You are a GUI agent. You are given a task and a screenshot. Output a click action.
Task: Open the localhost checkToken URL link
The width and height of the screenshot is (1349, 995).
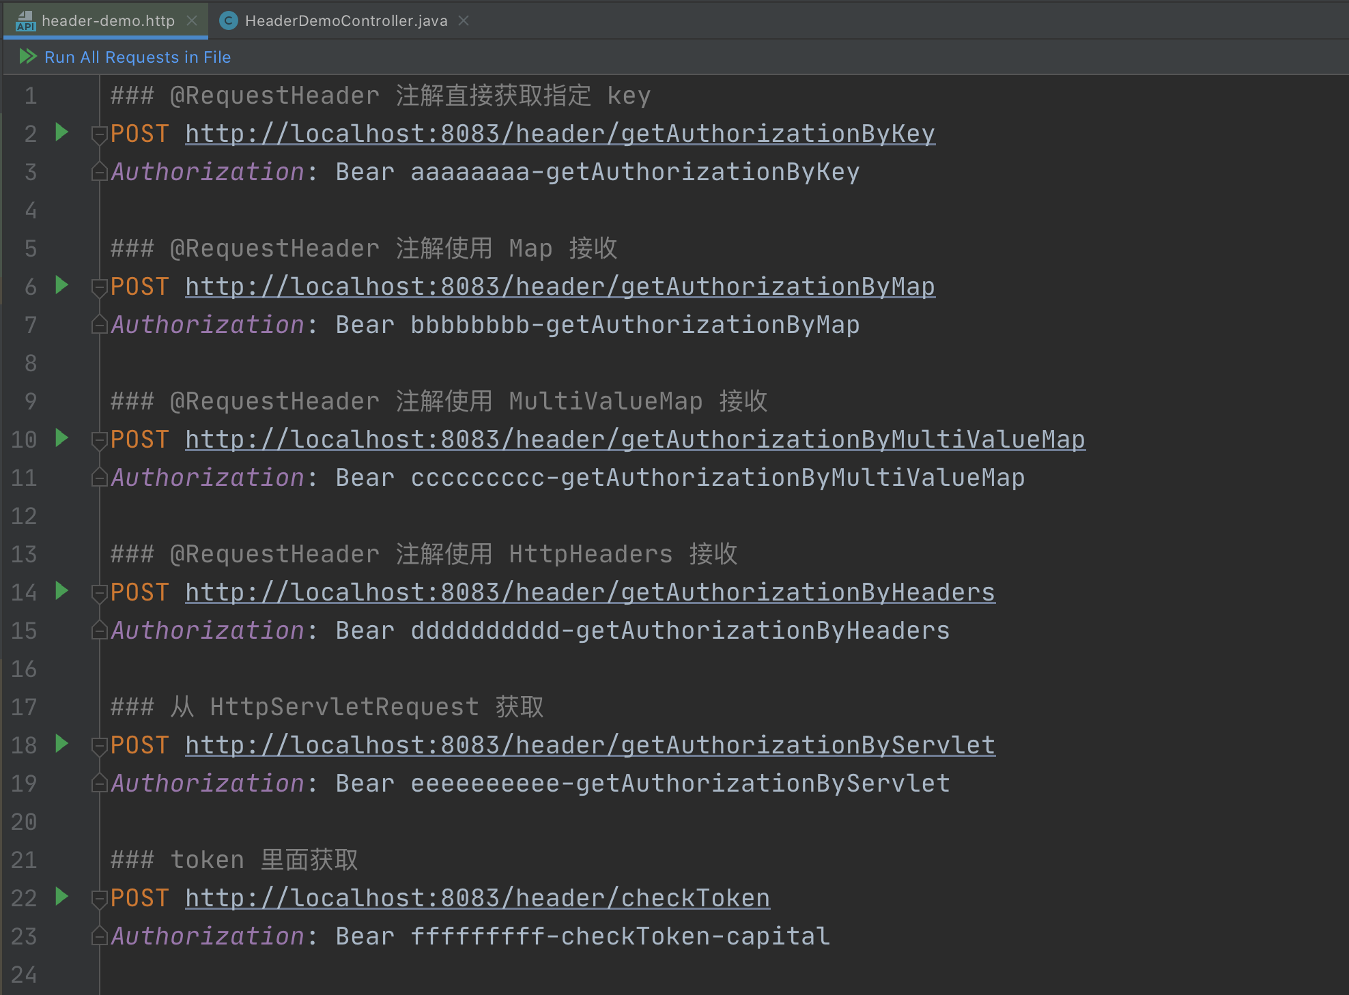(x=477, y=898)
